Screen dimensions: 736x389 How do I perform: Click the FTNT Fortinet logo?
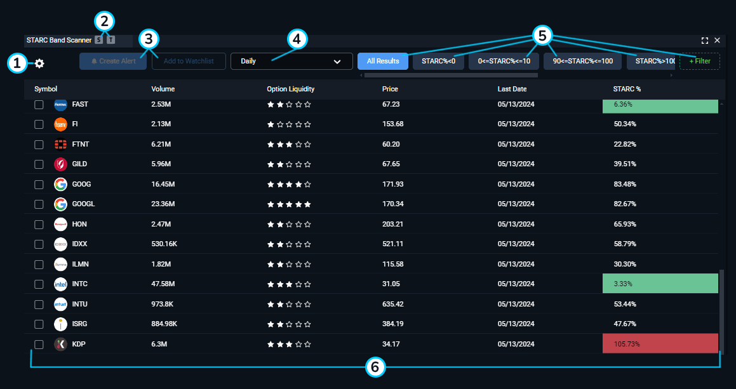pos(60,145)
